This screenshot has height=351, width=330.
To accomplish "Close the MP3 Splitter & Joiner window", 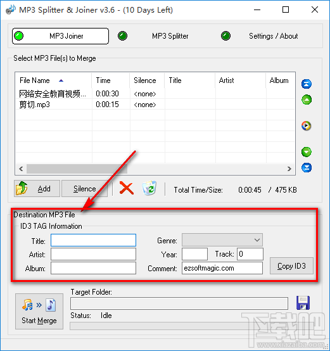I will coord(315,10).
